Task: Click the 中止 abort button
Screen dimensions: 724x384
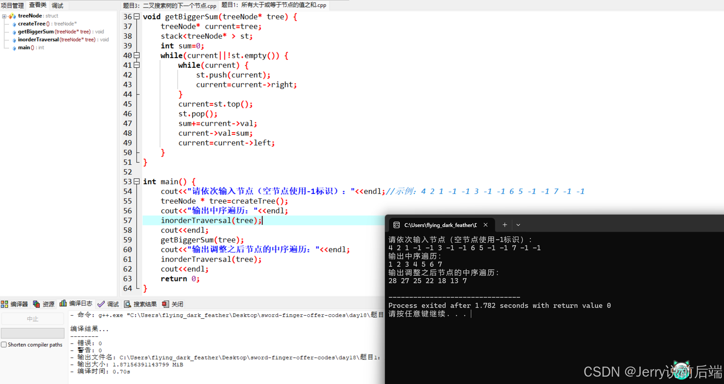Action: point(32,319)
